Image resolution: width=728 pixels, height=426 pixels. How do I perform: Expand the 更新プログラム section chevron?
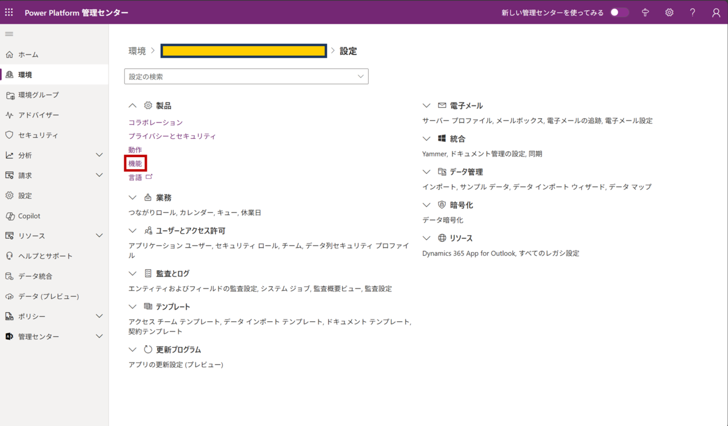[133, 350]
